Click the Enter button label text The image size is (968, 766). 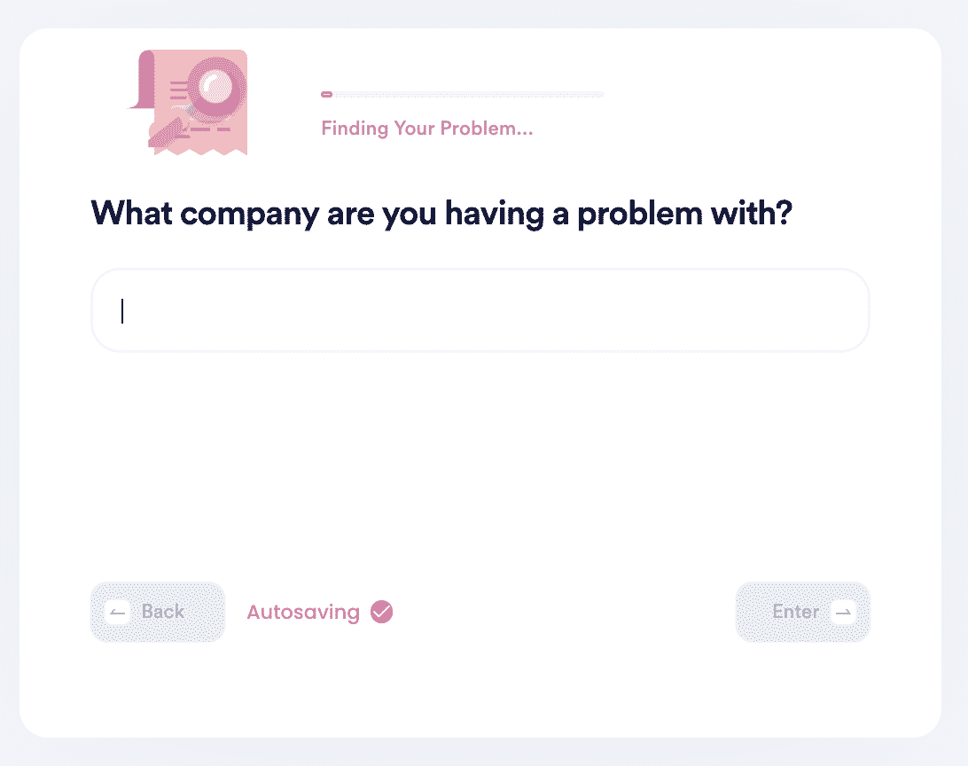point(796,612)
